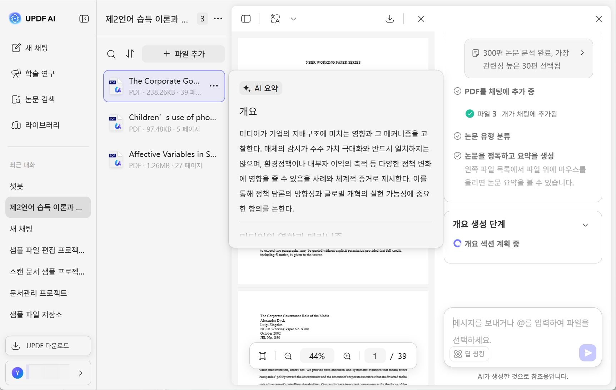
Task: Open recent conversation 새 채팅
Action: click(48, 229)
